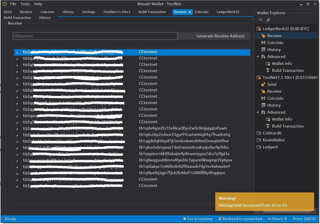Open Wallet Info icon under LedgerBech32

268,63
